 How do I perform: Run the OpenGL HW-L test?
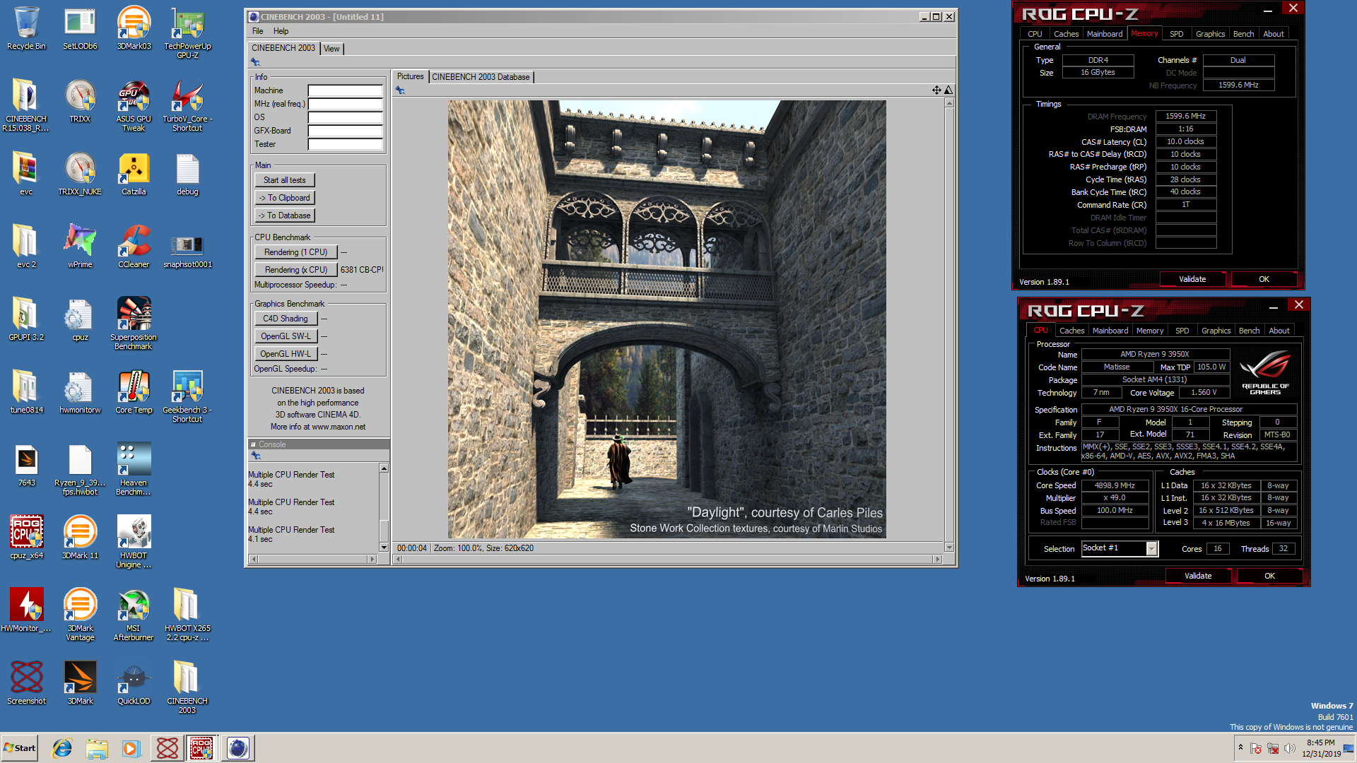point(286,354)
